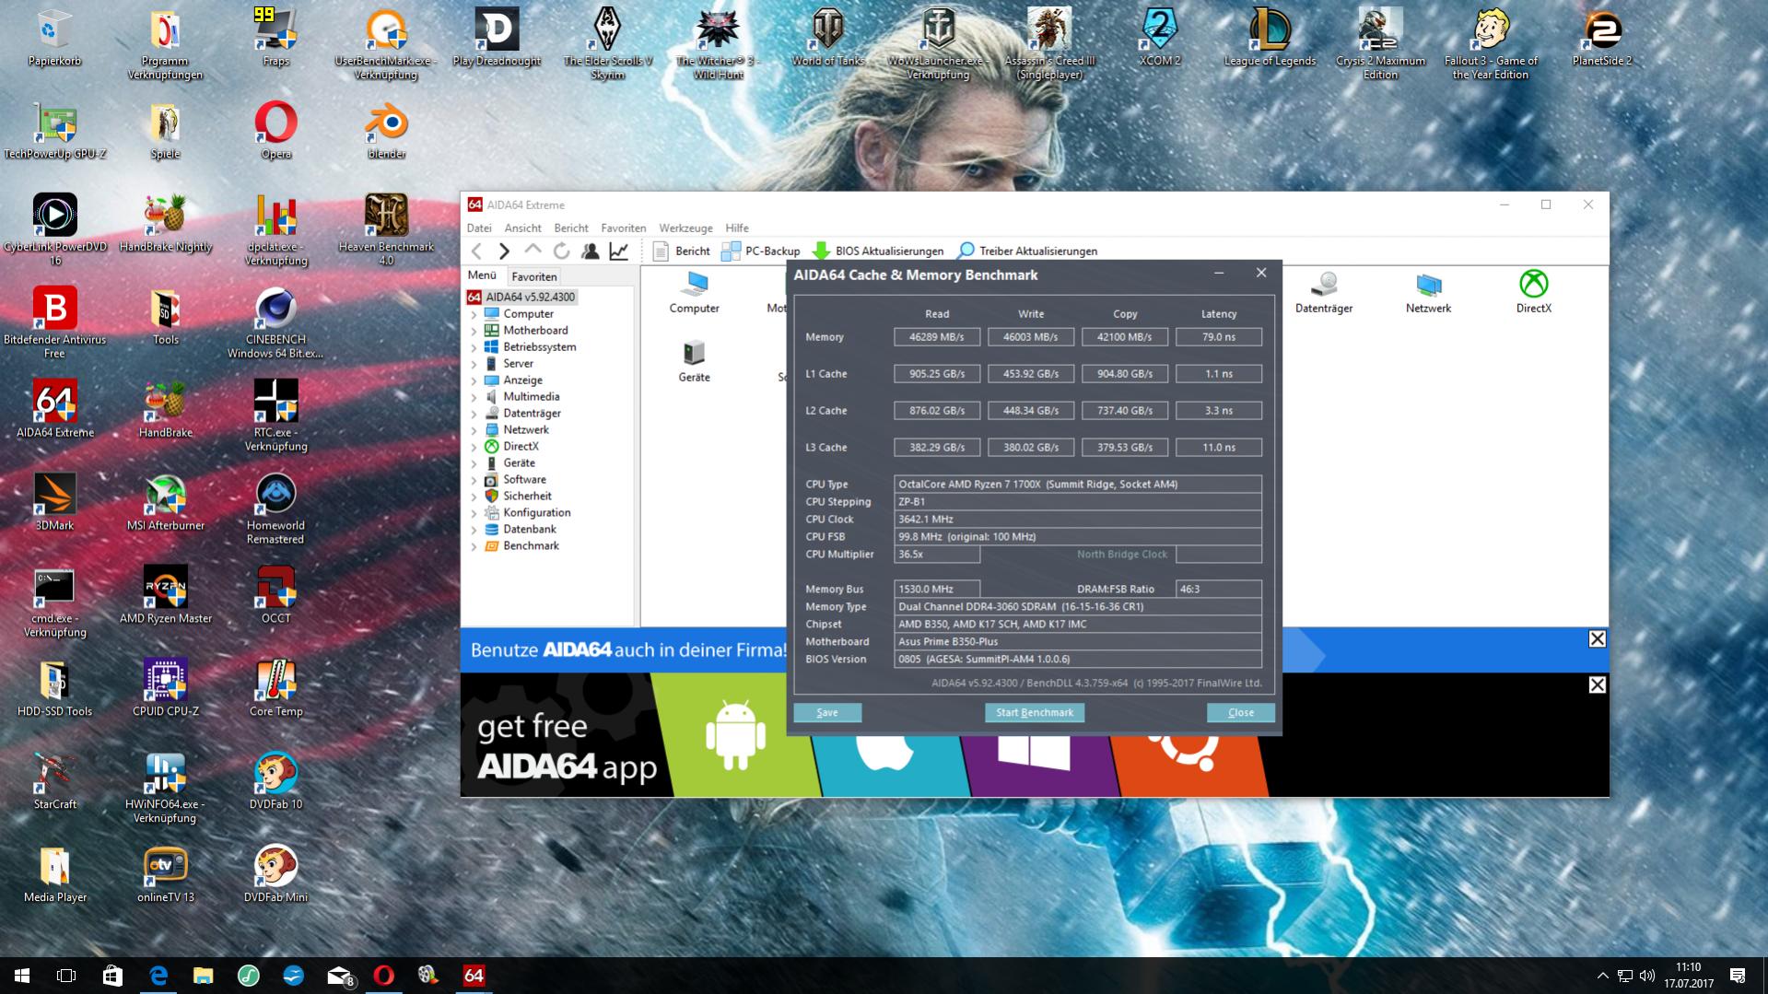Open the AMD Ryzen Master desktop shortcut
Viewport: 1768px width, 994px height.
(166, 595)
